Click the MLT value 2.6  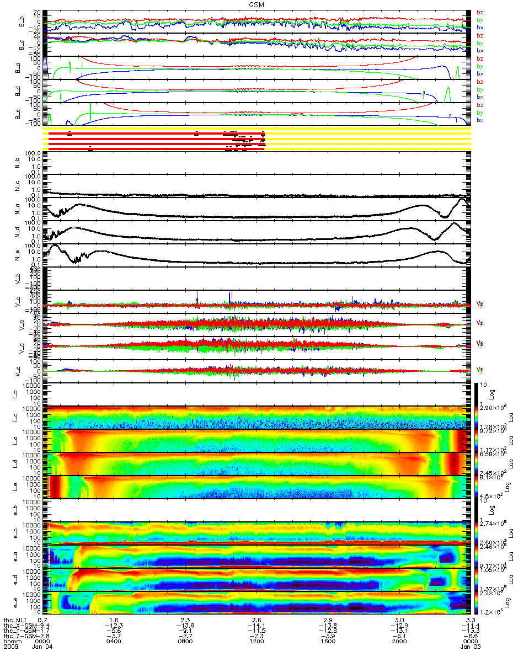(x=256, y=620)
